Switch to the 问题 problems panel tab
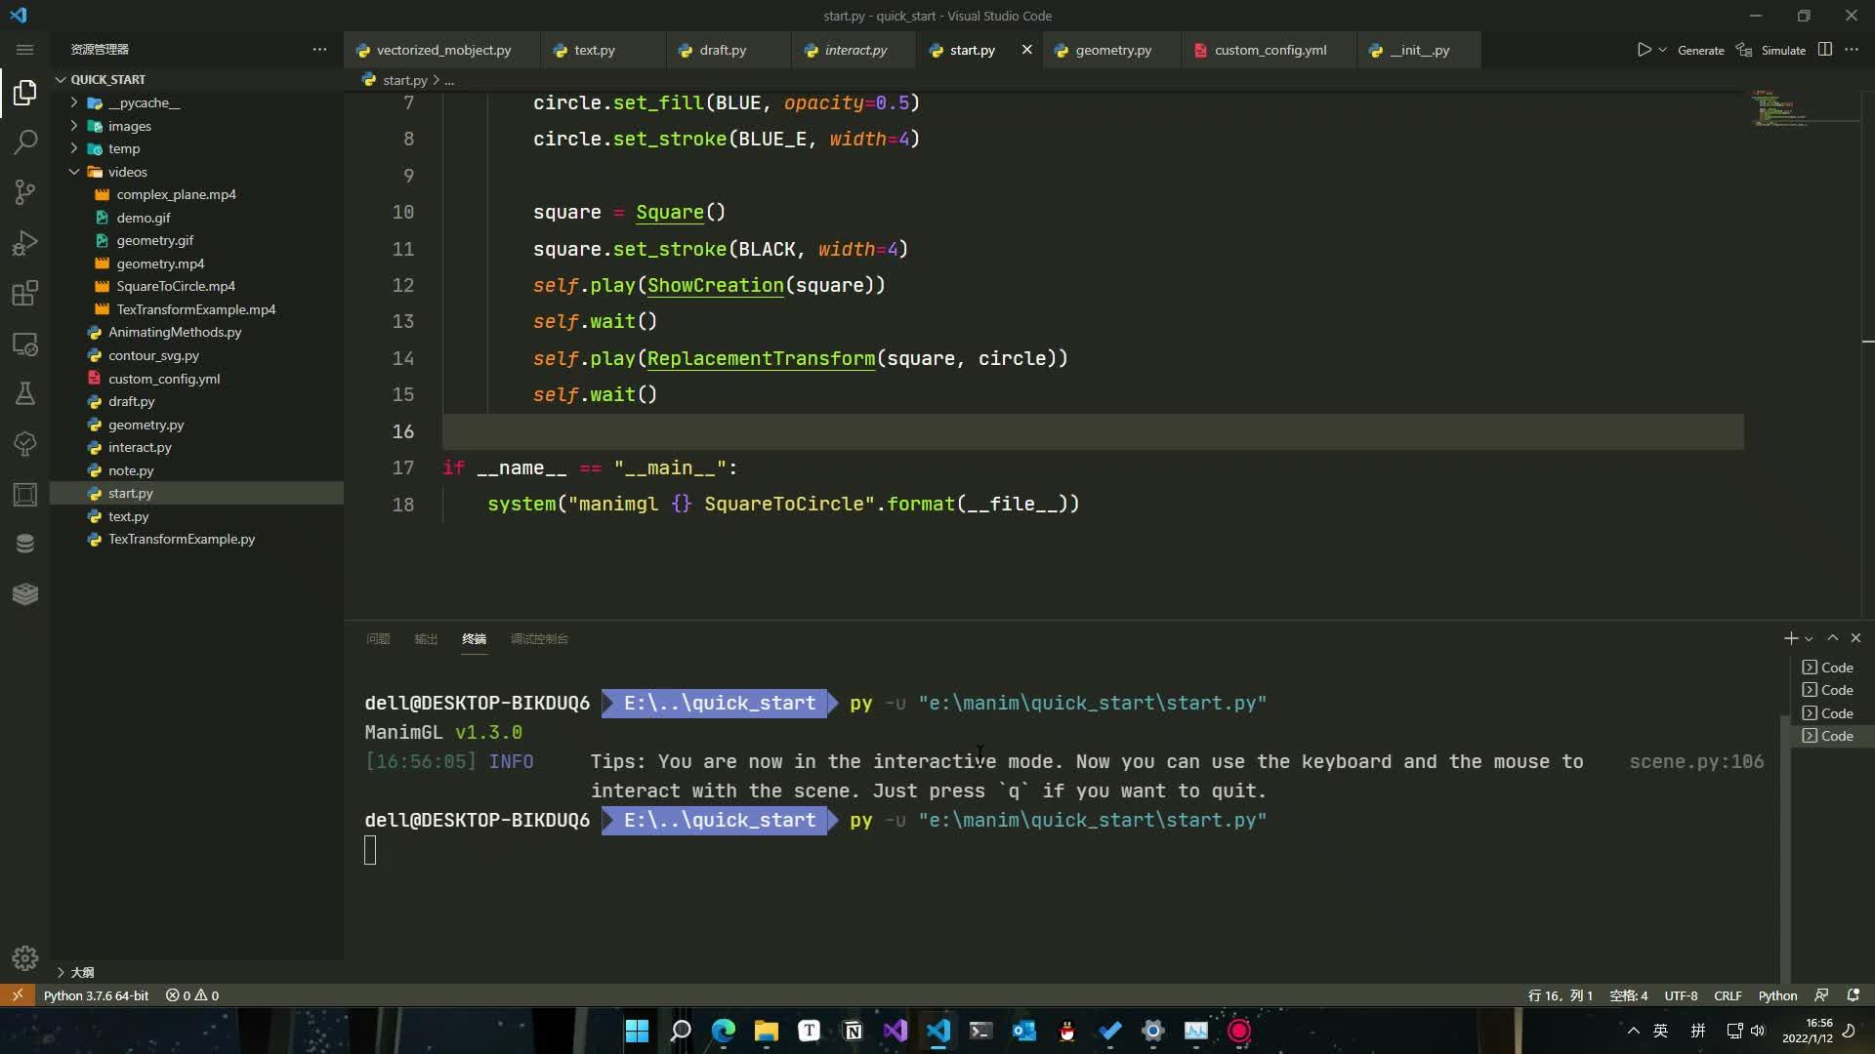Viewport: 1875px width, 1054px height. tap(378, 639)
